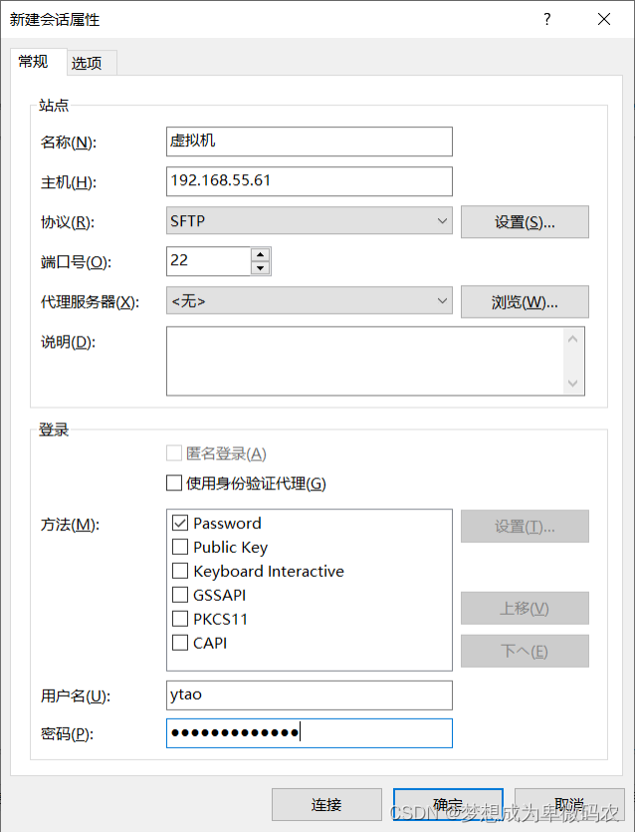The width and height of the screenshot is (635, 832).
Task: Uncheck the Password authentication method
Action: (x=180, y=522)
